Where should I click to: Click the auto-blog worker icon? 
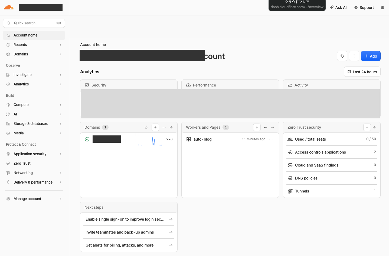coord(189,139)
